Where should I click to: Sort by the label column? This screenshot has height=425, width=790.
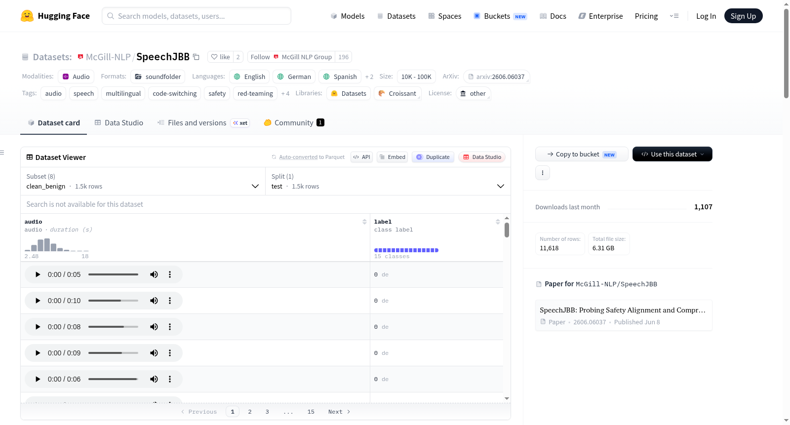pyautogui.click(x=498, y=222)
